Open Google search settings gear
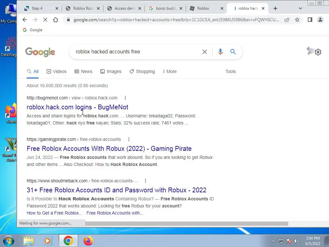329x247 pixels. (318, 52)
